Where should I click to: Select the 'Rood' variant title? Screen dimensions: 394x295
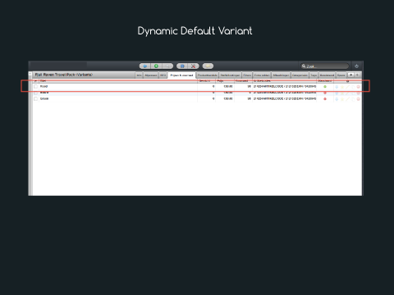[44, 86]
